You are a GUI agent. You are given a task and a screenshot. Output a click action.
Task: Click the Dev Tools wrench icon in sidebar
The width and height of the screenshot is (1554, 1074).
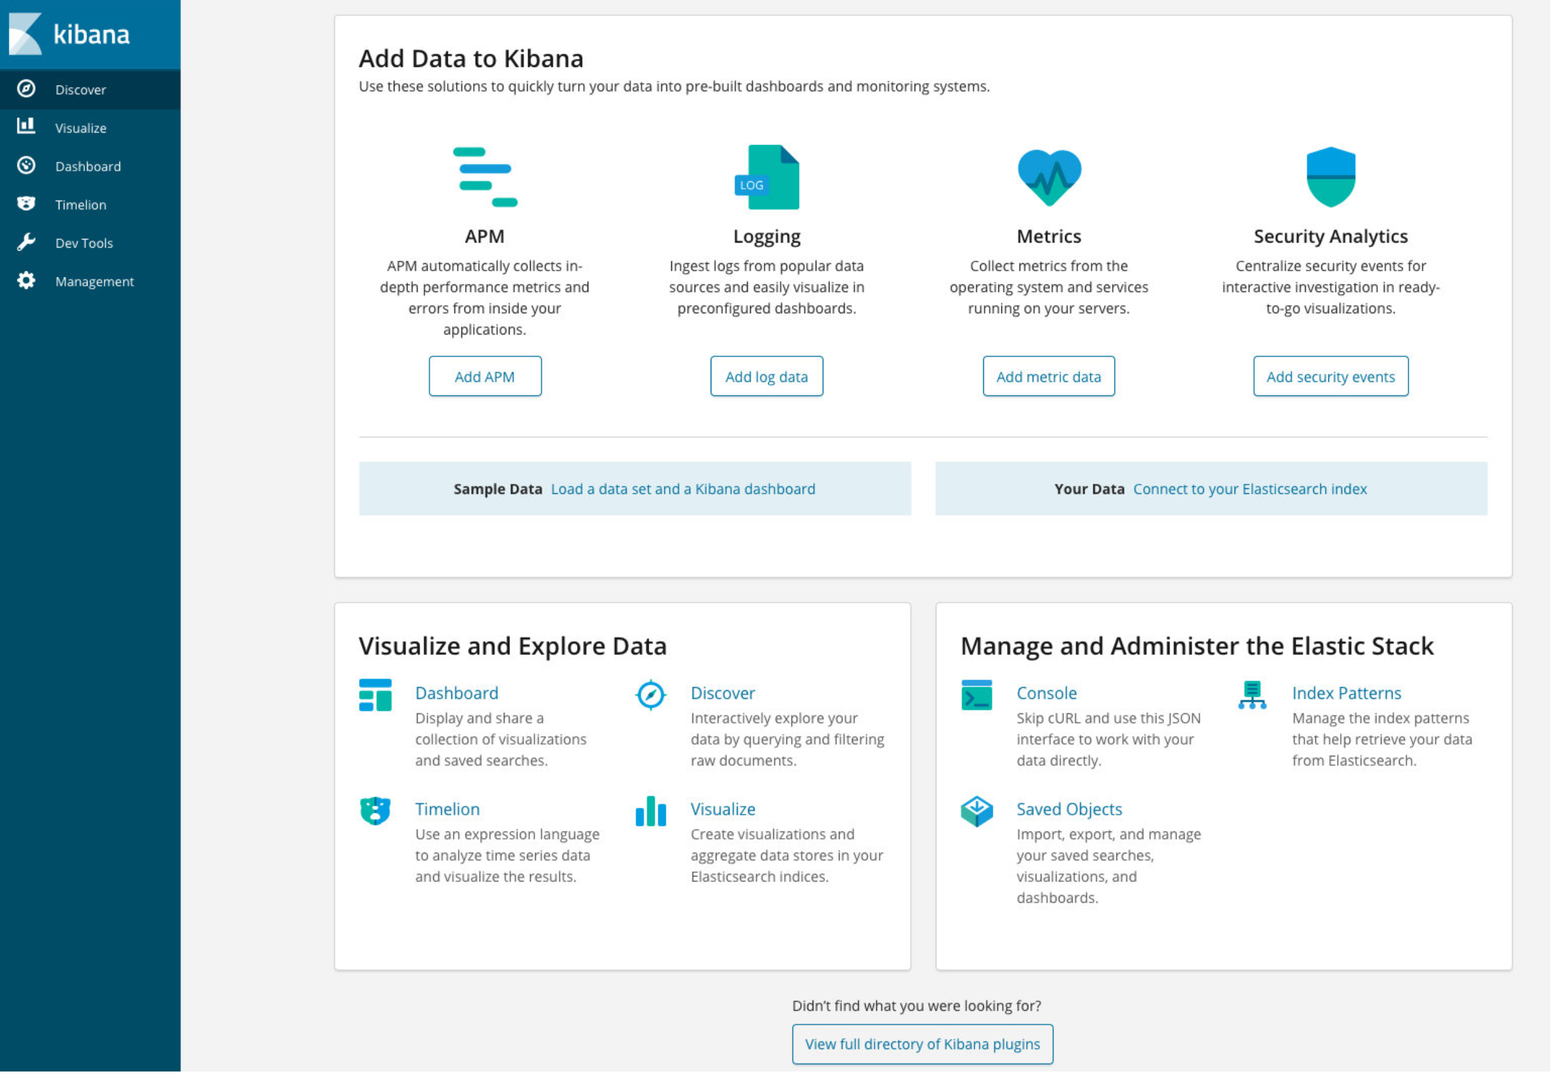pyautogui.click(x=26, y=243)
